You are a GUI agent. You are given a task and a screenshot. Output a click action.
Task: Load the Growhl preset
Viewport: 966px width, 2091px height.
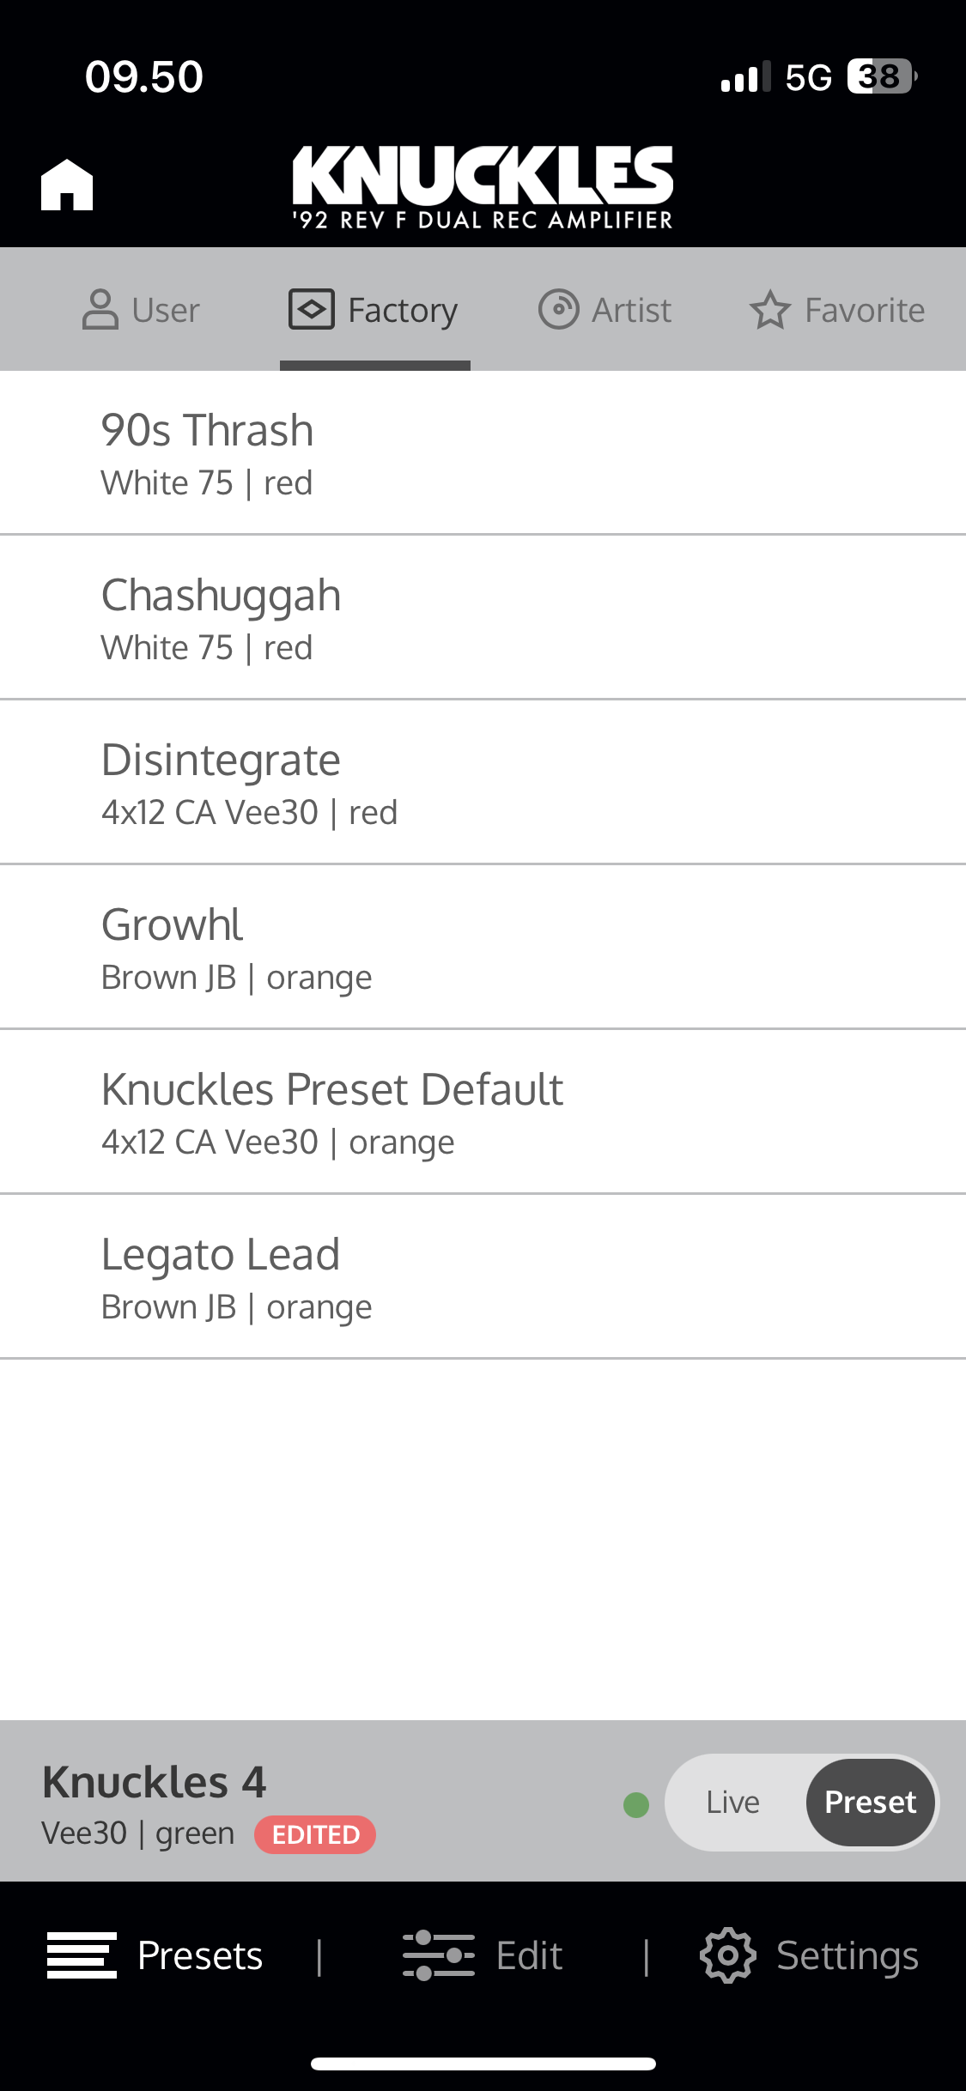coord(483,948)
